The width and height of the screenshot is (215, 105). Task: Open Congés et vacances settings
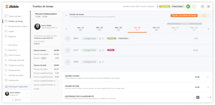[14, 65]
